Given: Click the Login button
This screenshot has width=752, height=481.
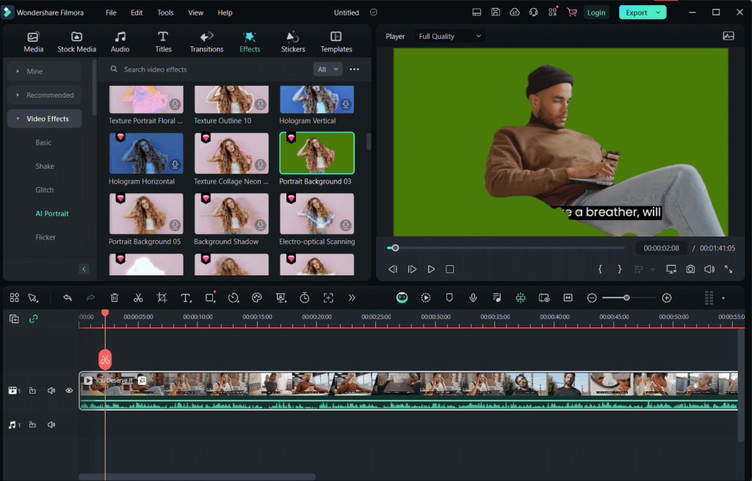Looking at the screenshot, I should point(596,12).
